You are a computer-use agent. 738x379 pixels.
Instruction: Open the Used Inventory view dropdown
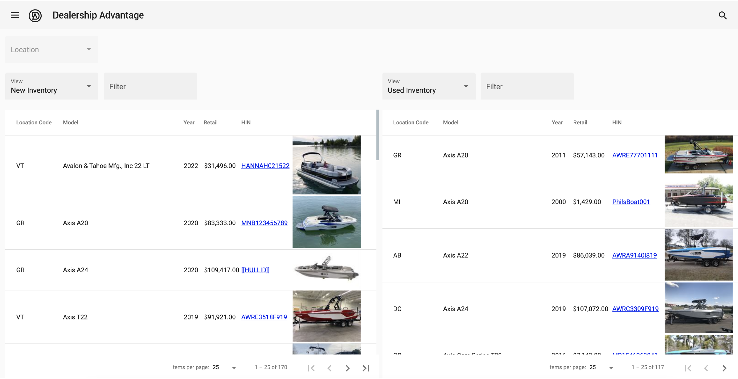429,86
